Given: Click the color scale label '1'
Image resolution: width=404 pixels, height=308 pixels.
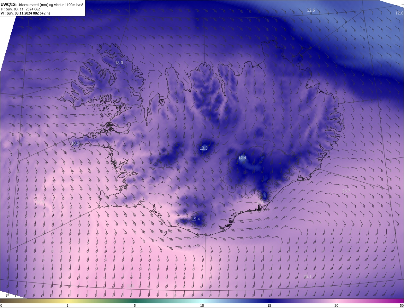Looking at the screenshot, I should [x=68, y=305].
